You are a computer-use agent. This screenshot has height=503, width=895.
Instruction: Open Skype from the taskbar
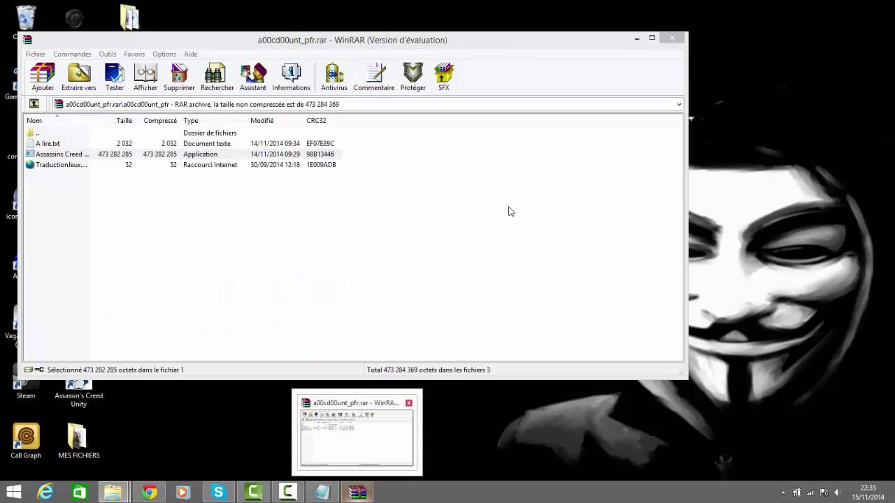218,492
